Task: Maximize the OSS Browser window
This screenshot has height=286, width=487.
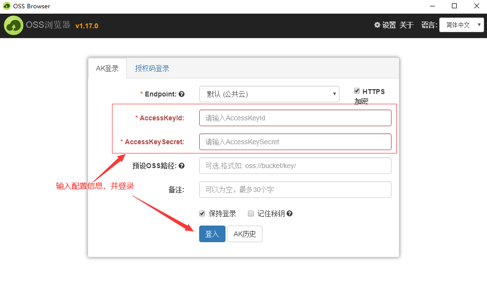Action: pos(454,6)
